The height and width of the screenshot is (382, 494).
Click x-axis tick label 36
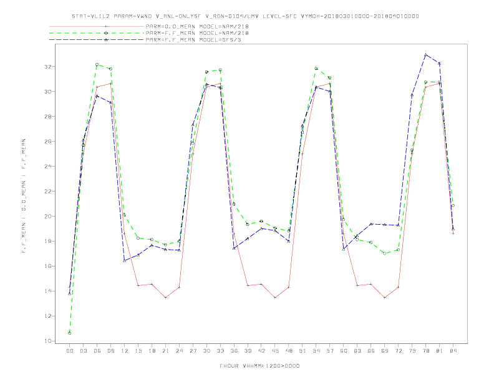(234, 351)
